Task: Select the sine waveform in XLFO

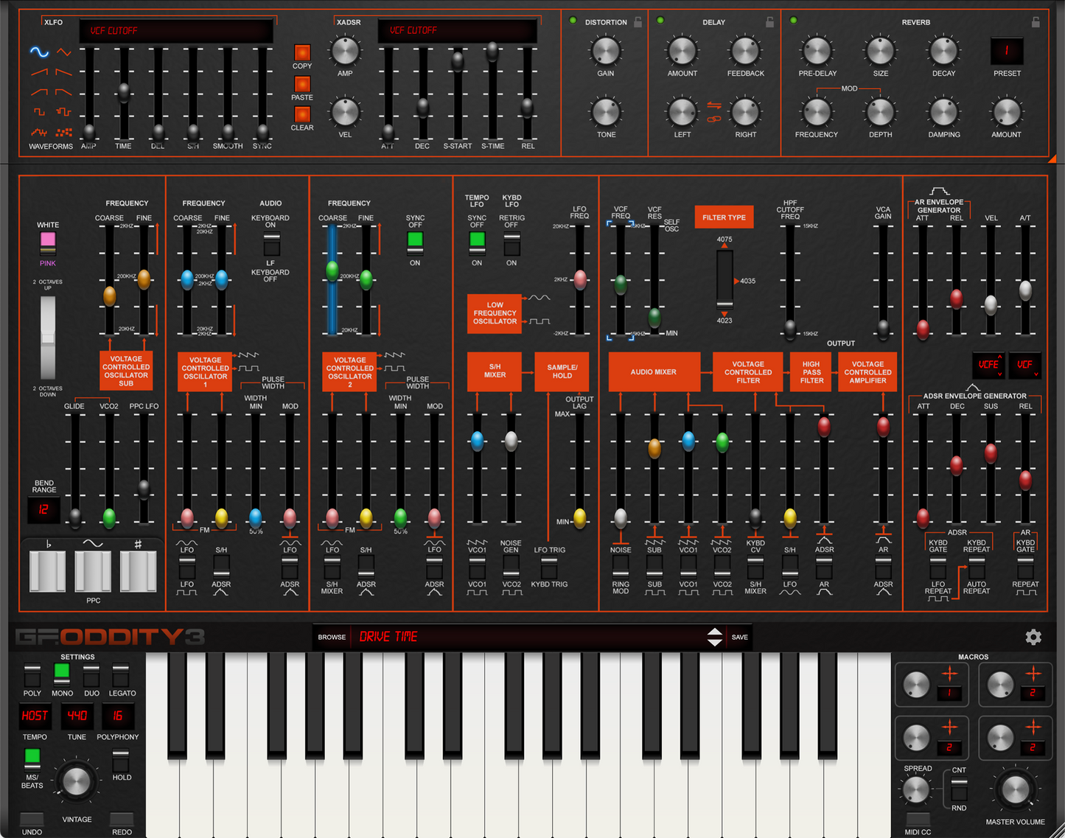Action: 39,52
